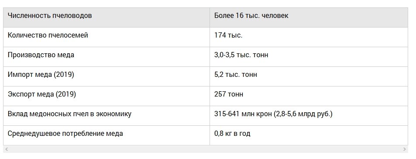The height and width of the screenshot is (159, 416).
Task: Click the '174 тыс.' value cell
Action: click(309, 37)
